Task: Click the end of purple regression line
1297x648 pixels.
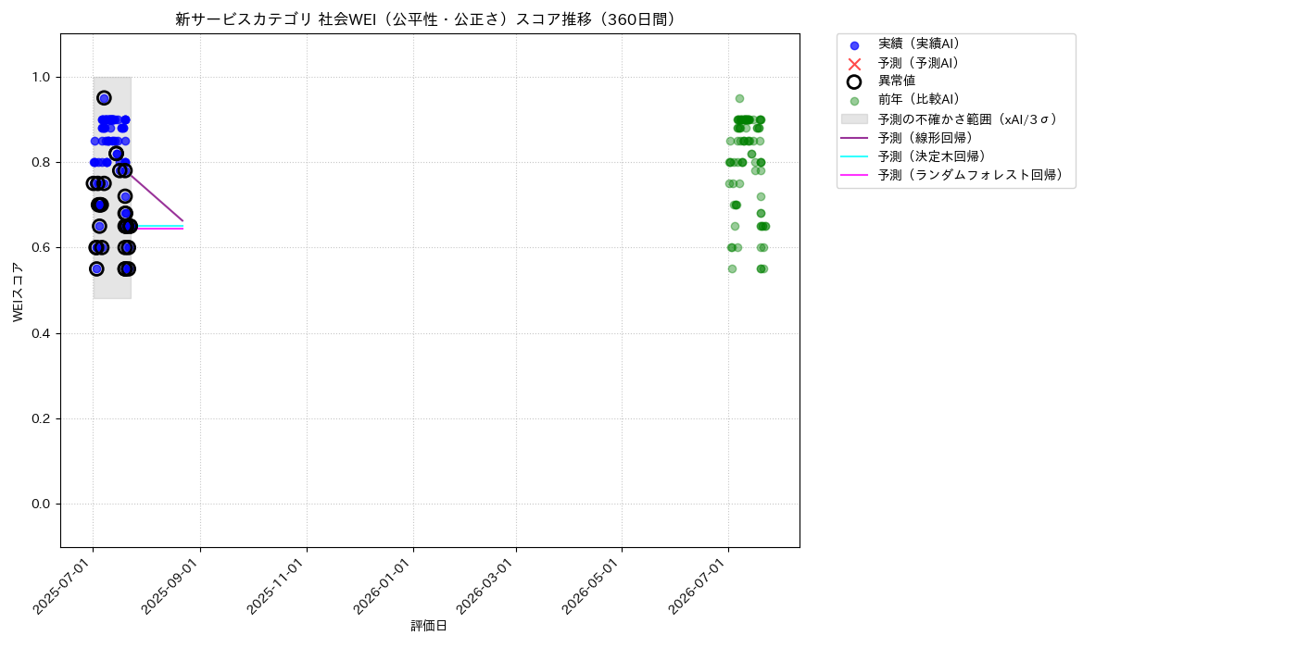Action: click(183, 221)
